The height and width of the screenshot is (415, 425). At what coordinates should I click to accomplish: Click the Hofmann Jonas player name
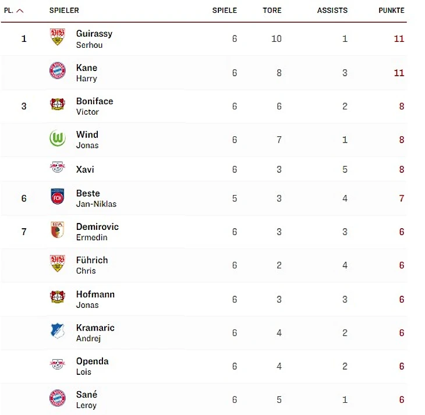tap(95, 299)
